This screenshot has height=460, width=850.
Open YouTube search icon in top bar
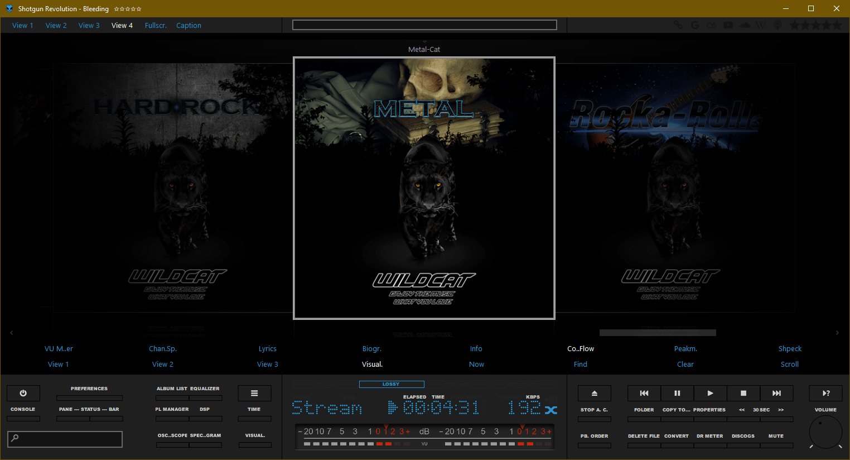(x=728, y=25)
